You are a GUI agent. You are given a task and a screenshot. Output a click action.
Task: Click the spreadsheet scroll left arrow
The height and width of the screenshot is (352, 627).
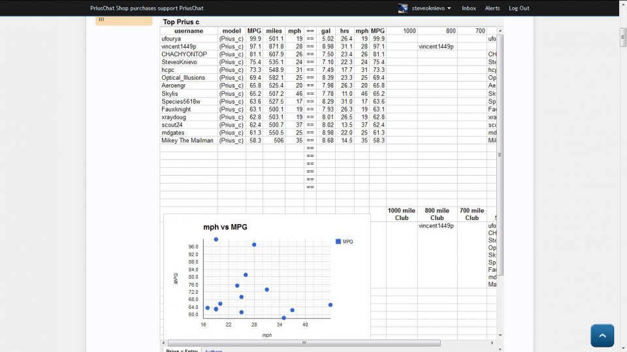point(164,343)
